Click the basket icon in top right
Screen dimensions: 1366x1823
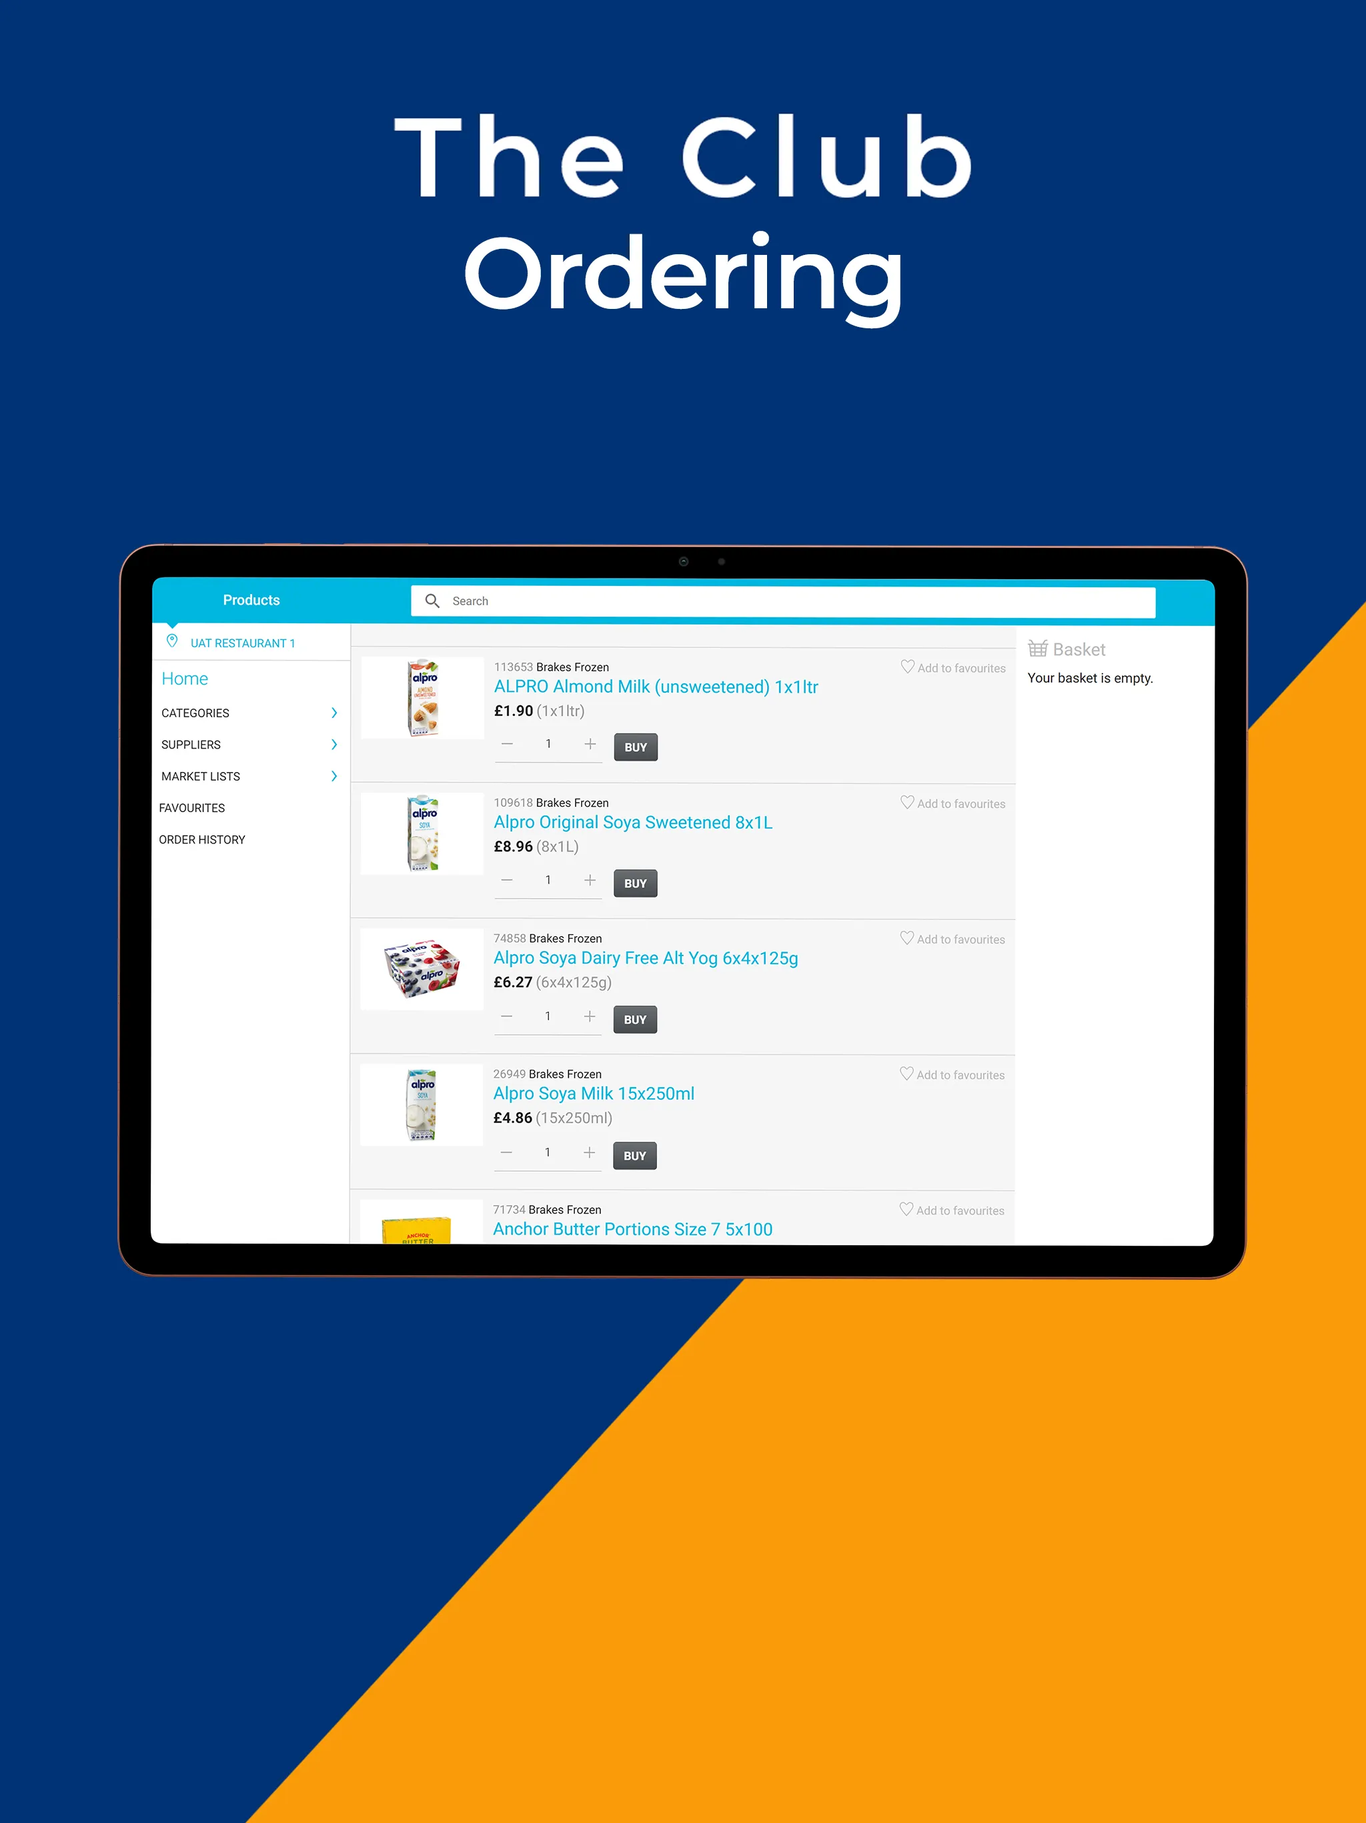pos(1039,650)
